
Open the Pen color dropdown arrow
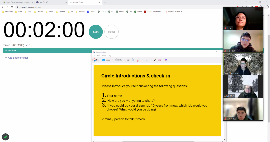point(151,60)
